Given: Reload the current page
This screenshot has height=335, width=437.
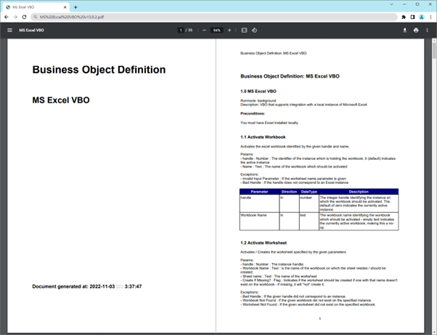Looking at the screenshot, I should (24, 17).
